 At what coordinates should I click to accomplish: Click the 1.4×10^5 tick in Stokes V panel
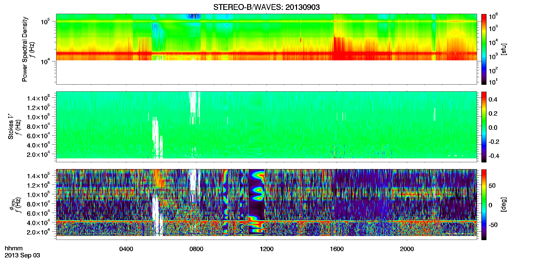coord(38,98)
